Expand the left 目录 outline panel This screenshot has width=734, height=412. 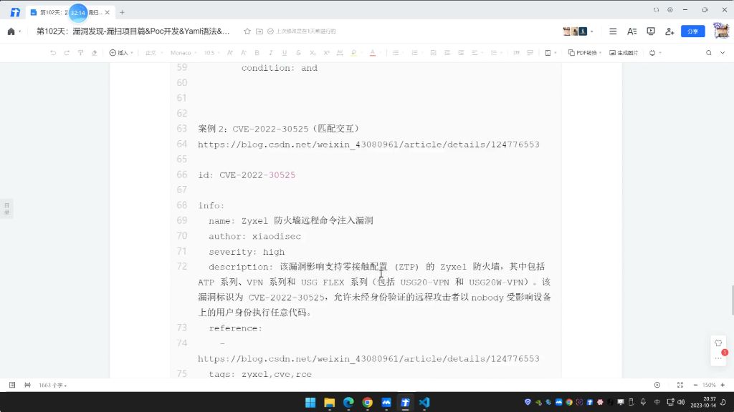point(6,208)
